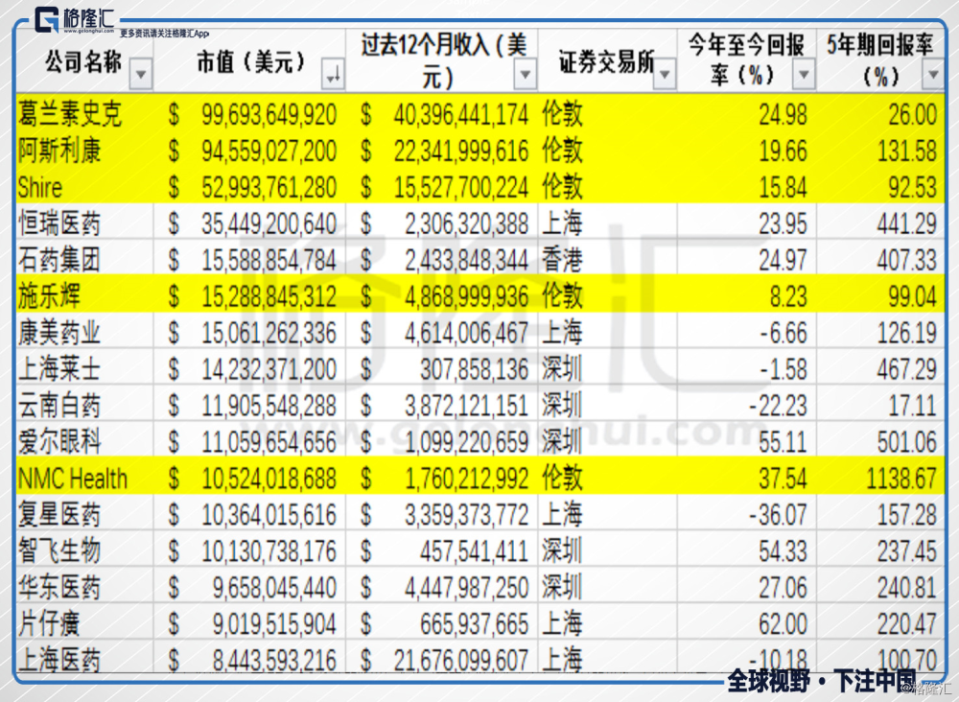Screen dimensions: 959x702
Task: Open the 今年至今回报率 column filter dropdown
Action: point(805,74)
